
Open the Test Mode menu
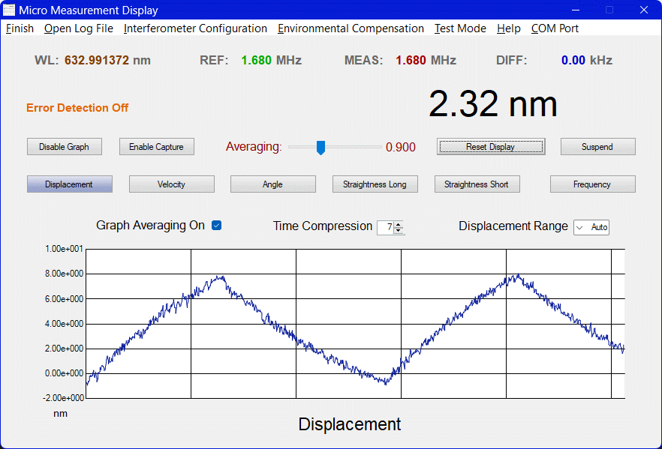460,28
